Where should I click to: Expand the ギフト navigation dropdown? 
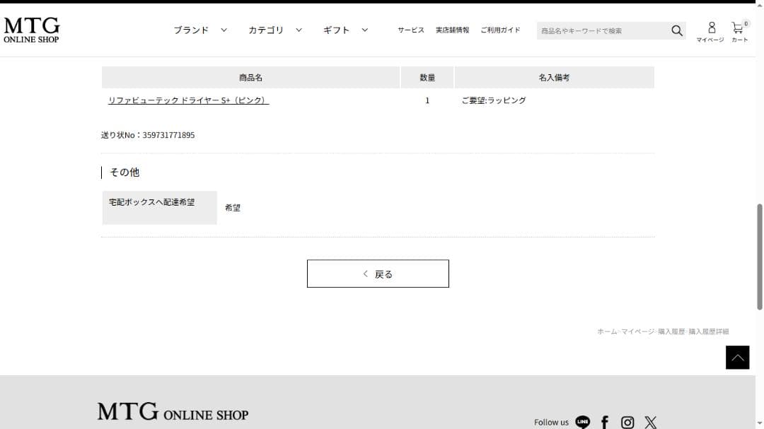click(x=337, y=30)
